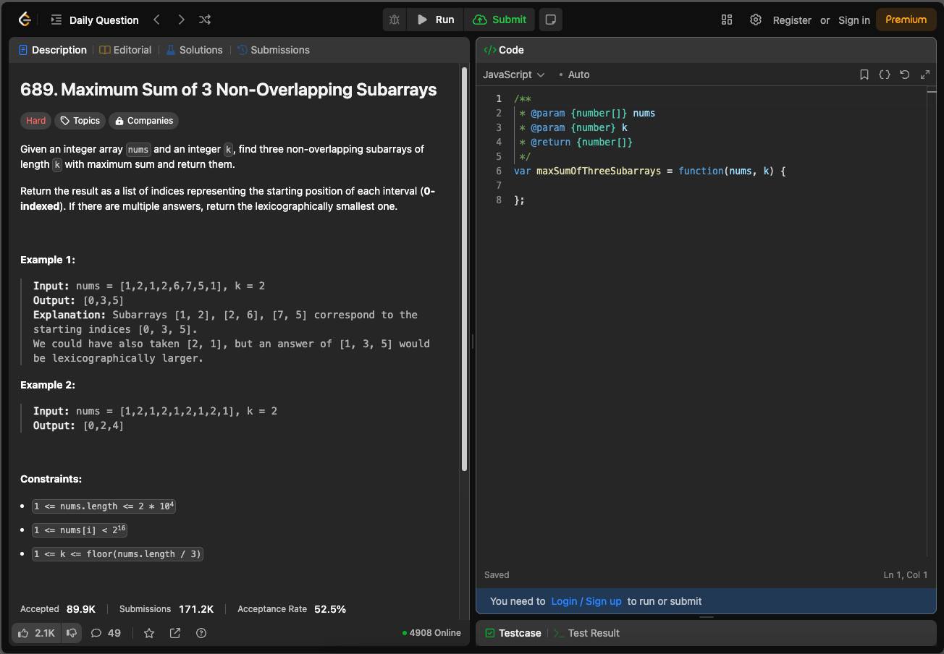Click the Hard difficulty badge
The image size is (944, 654).
(35, 121)
